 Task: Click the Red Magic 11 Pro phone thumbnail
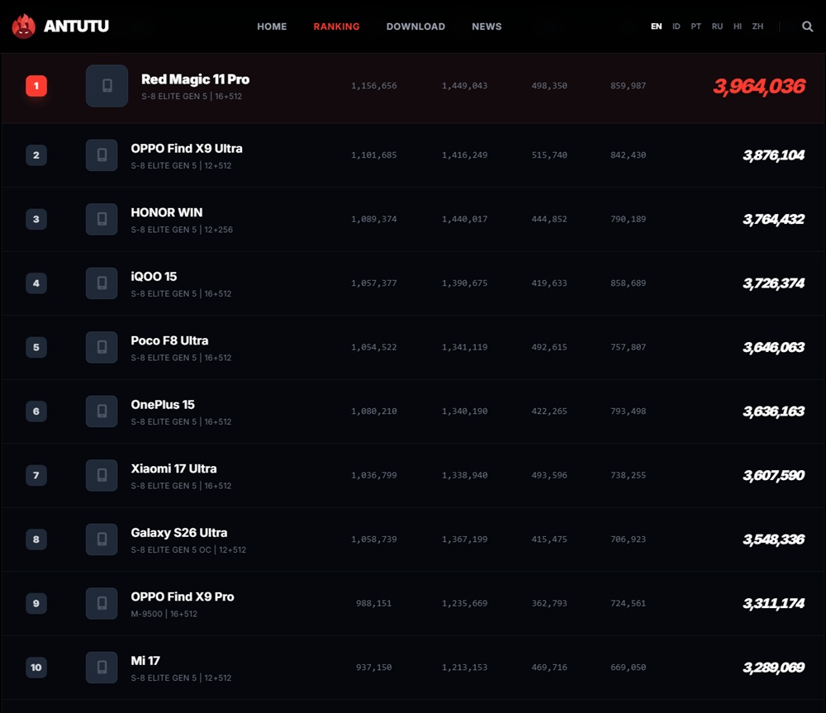(107, 86)
